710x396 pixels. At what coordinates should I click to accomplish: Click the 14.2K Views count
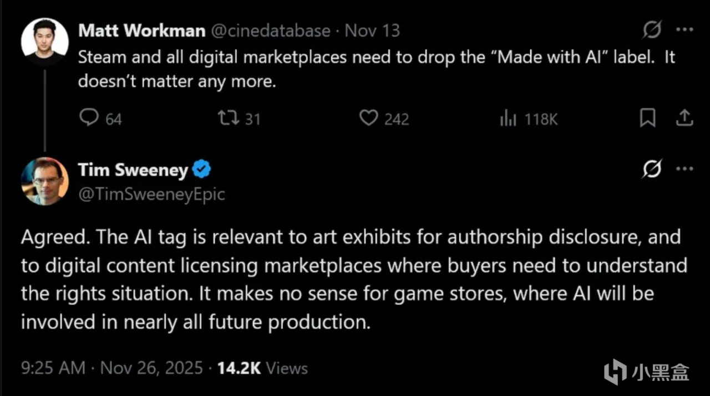point(262,368)
